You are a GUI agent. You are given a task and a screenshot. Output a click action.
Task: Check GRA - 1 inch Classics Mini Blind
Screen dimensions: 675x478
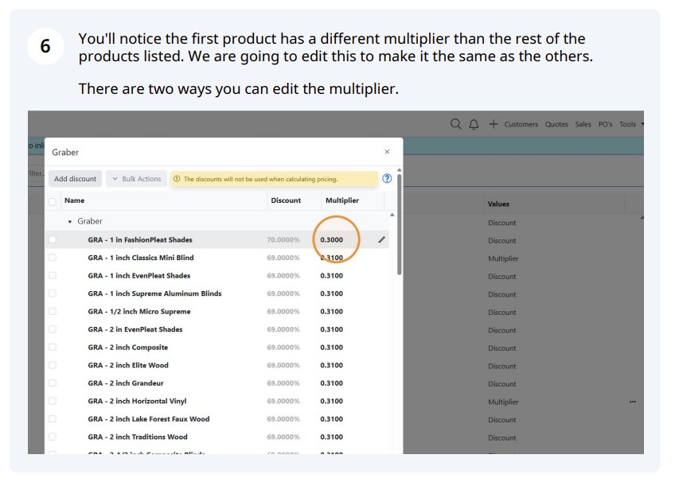53,258
